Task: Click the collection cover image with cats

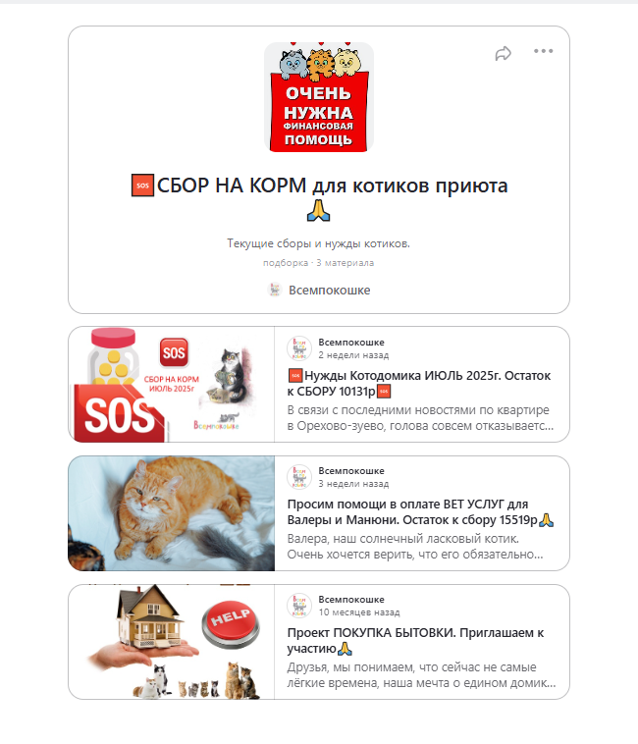Action: (x=319, y=97)
